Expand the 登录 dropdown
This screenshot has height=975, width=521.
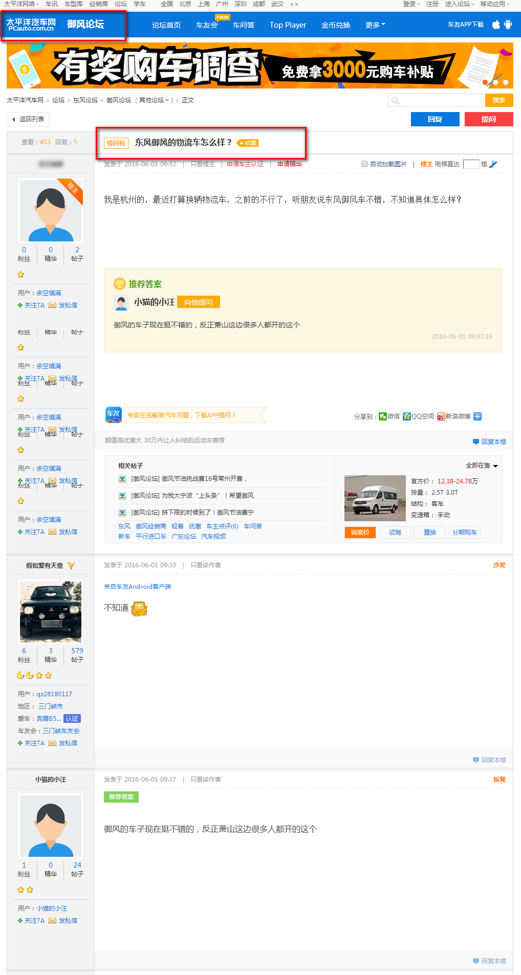[411, 4]
